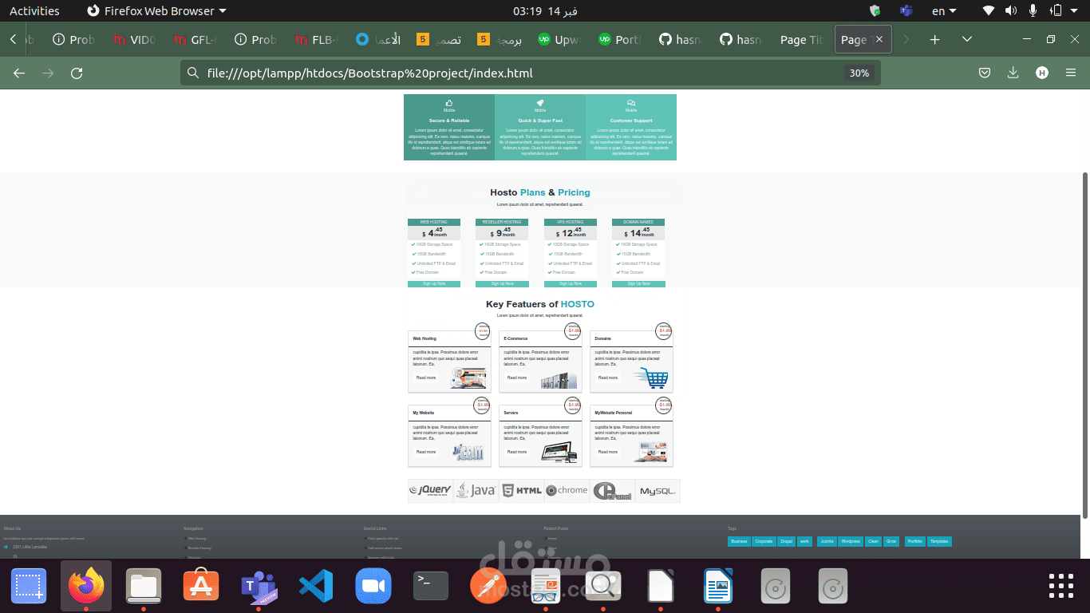This screenshot has width=1090, height=613.
Task: Select the Wordpress tag in the footer
Action: (x=851, y=541)
